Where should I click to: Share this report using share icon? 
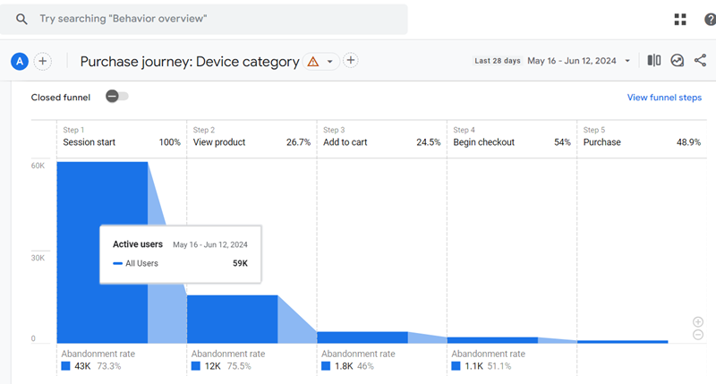(x=700, y=61)
